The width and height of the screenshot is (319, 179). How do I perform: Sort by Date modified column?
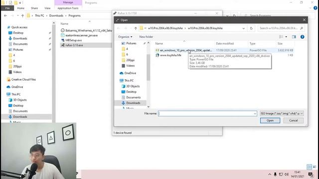point(225,43)
